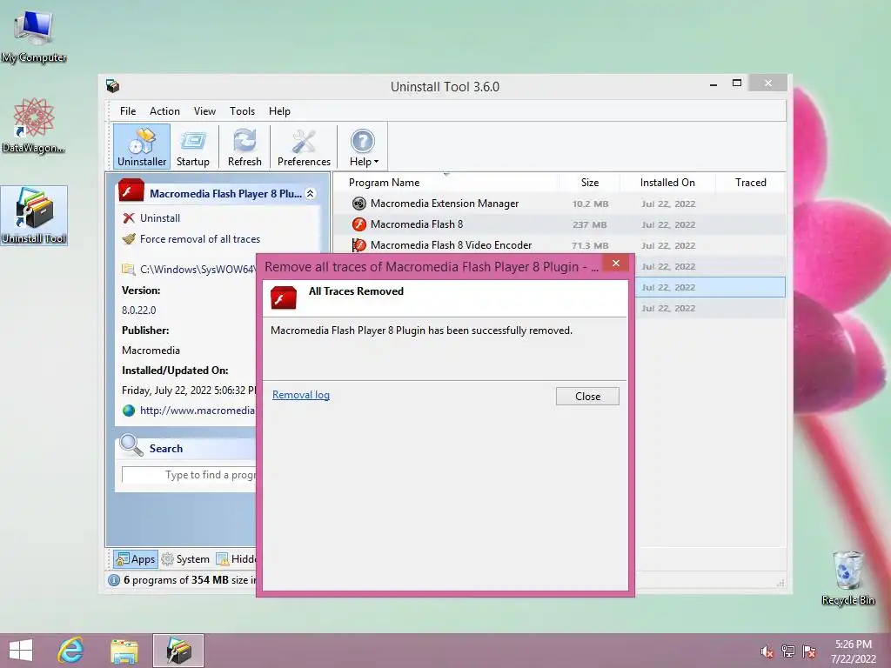
Task: Click the Close button in the dialog
Action: pos(587,397)
